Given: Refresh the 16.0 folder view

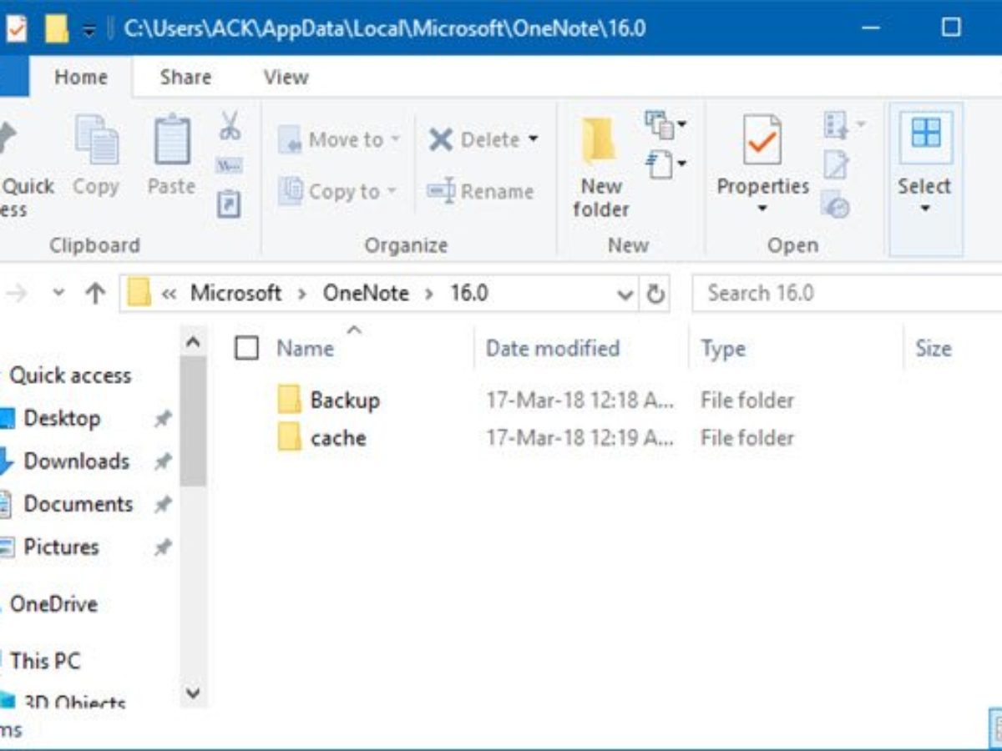Looking at the screenshot, I should pyautogui.click(x=656, y=294).
